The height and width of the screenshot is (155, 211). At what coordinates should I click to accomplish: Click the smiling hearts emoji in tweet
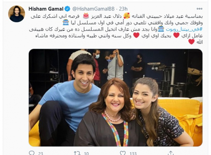pyautogui.click(x=127, y=16)
